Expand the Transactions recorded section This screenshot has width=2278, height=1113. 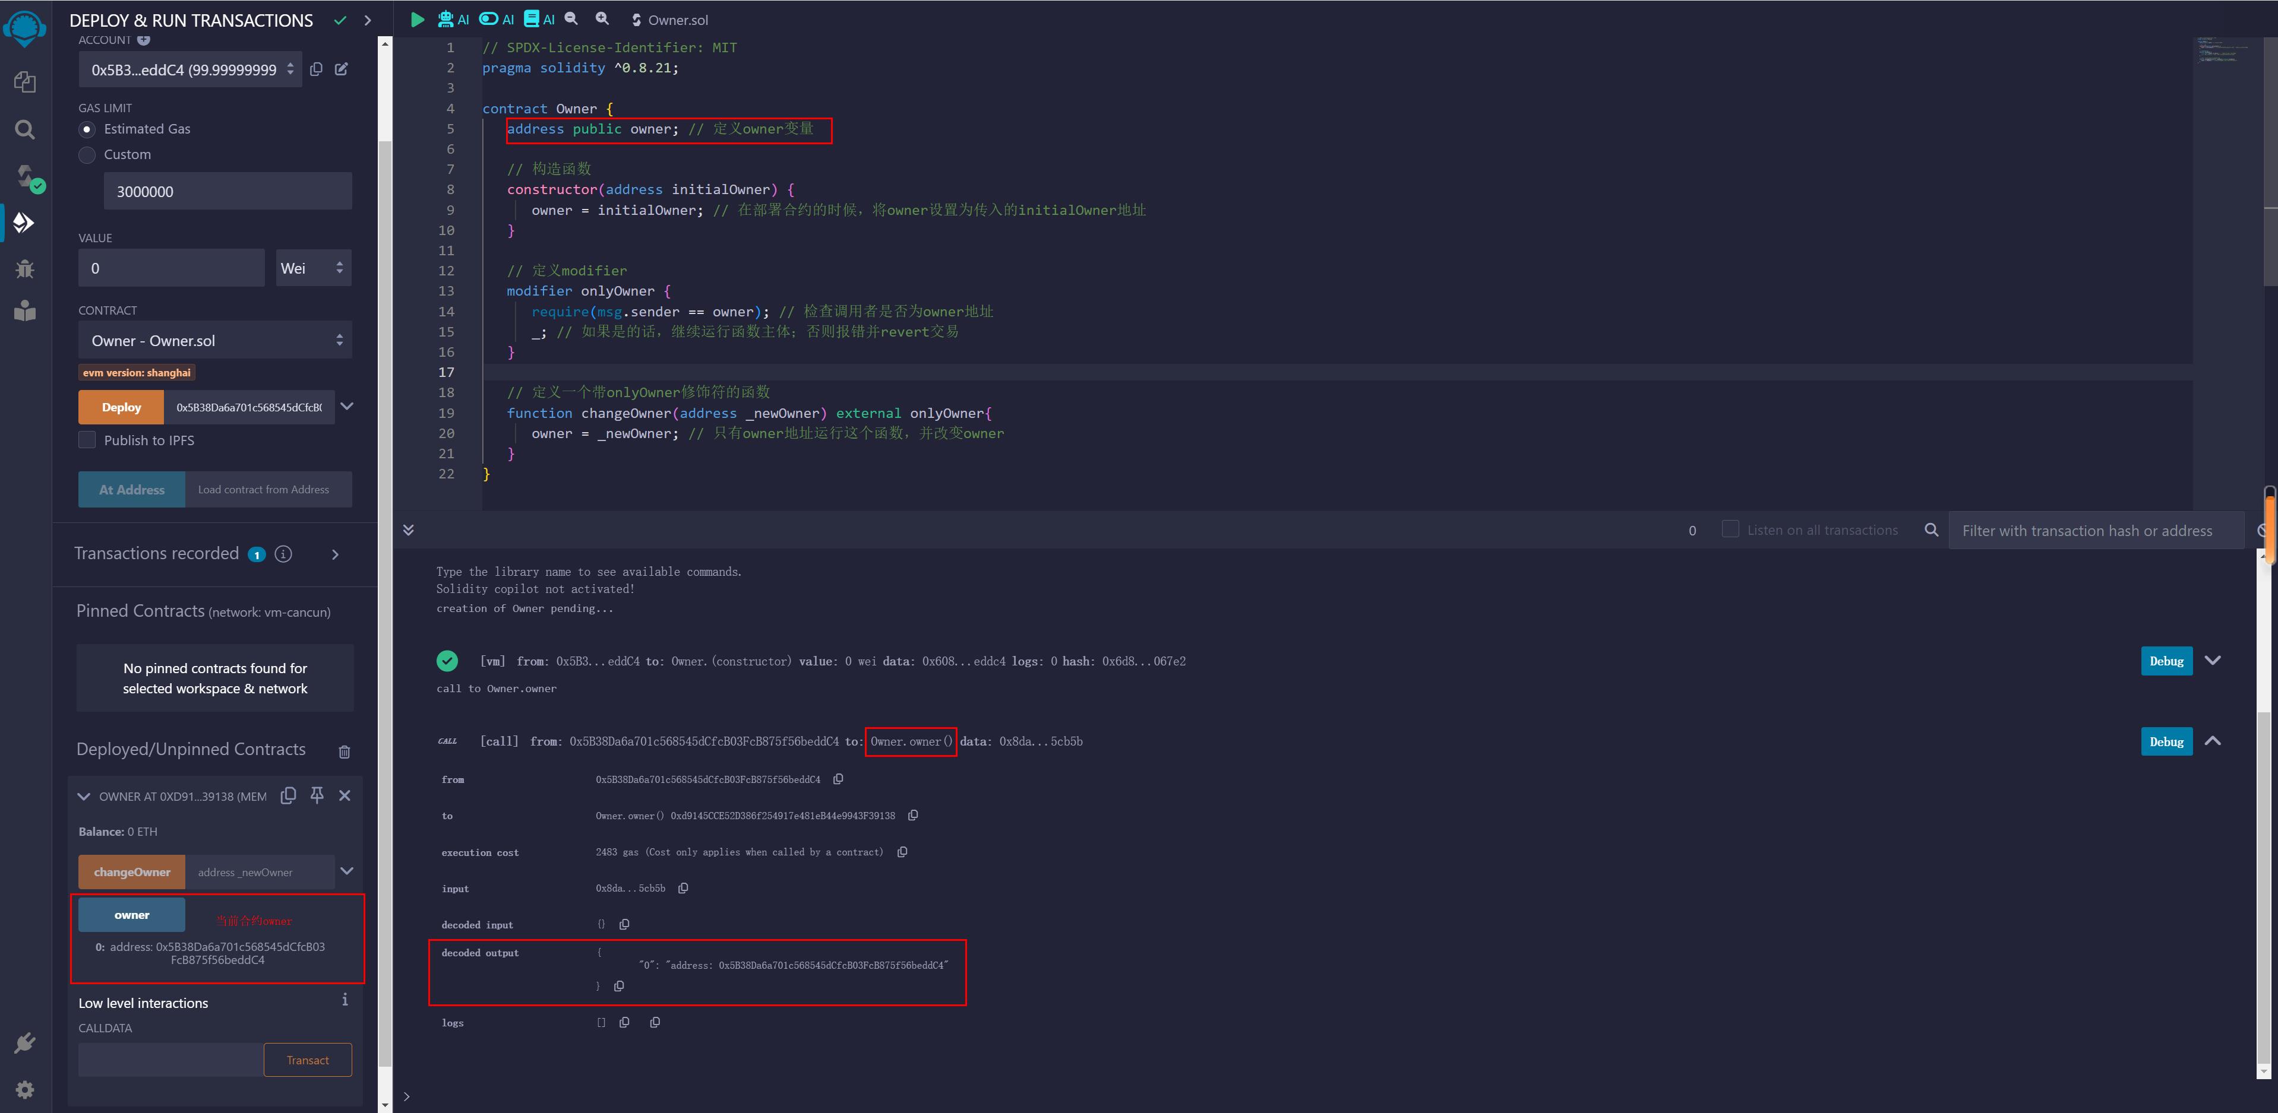pos(335,554)
